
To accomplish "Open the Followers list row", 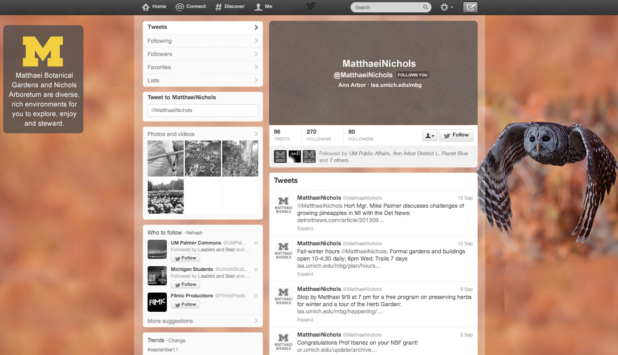I will pos(203,54).
